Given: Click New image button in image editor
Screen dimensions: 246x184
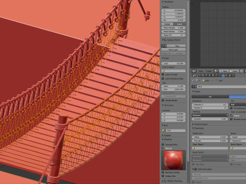Looking at the screenshot, I should click(223, 71).
